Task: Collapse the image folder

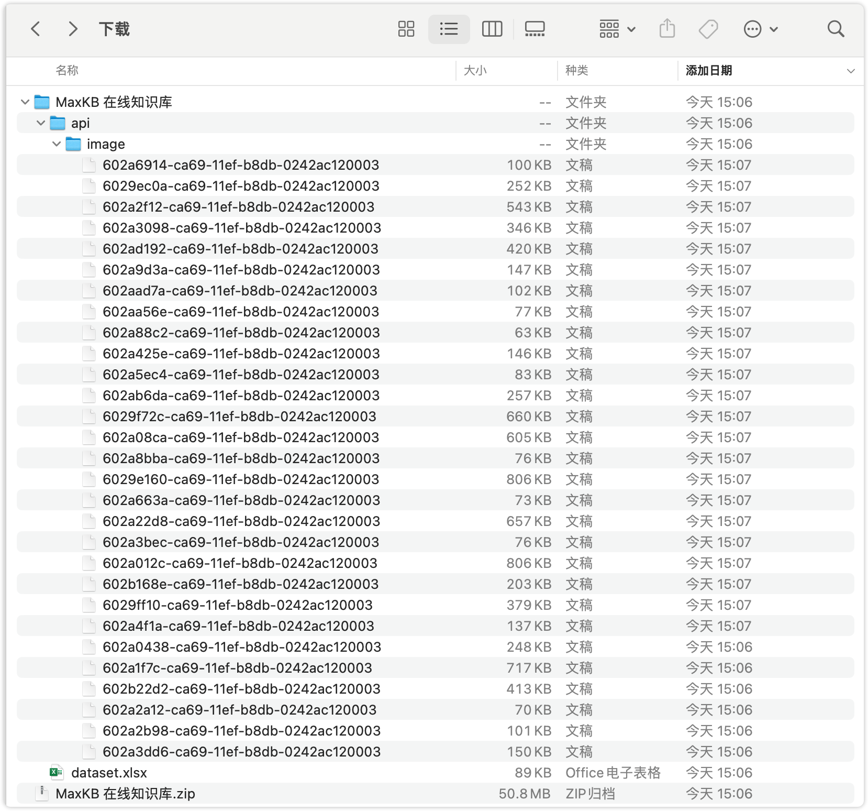Action: coord(57,144)
